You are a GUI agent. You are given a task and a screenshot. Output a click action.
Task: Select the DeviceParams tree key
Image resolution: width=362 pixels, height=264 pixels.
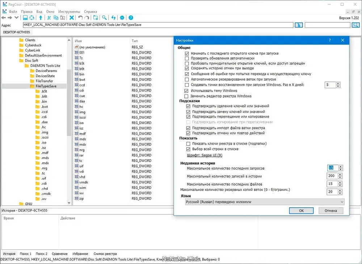coord(46,71)
